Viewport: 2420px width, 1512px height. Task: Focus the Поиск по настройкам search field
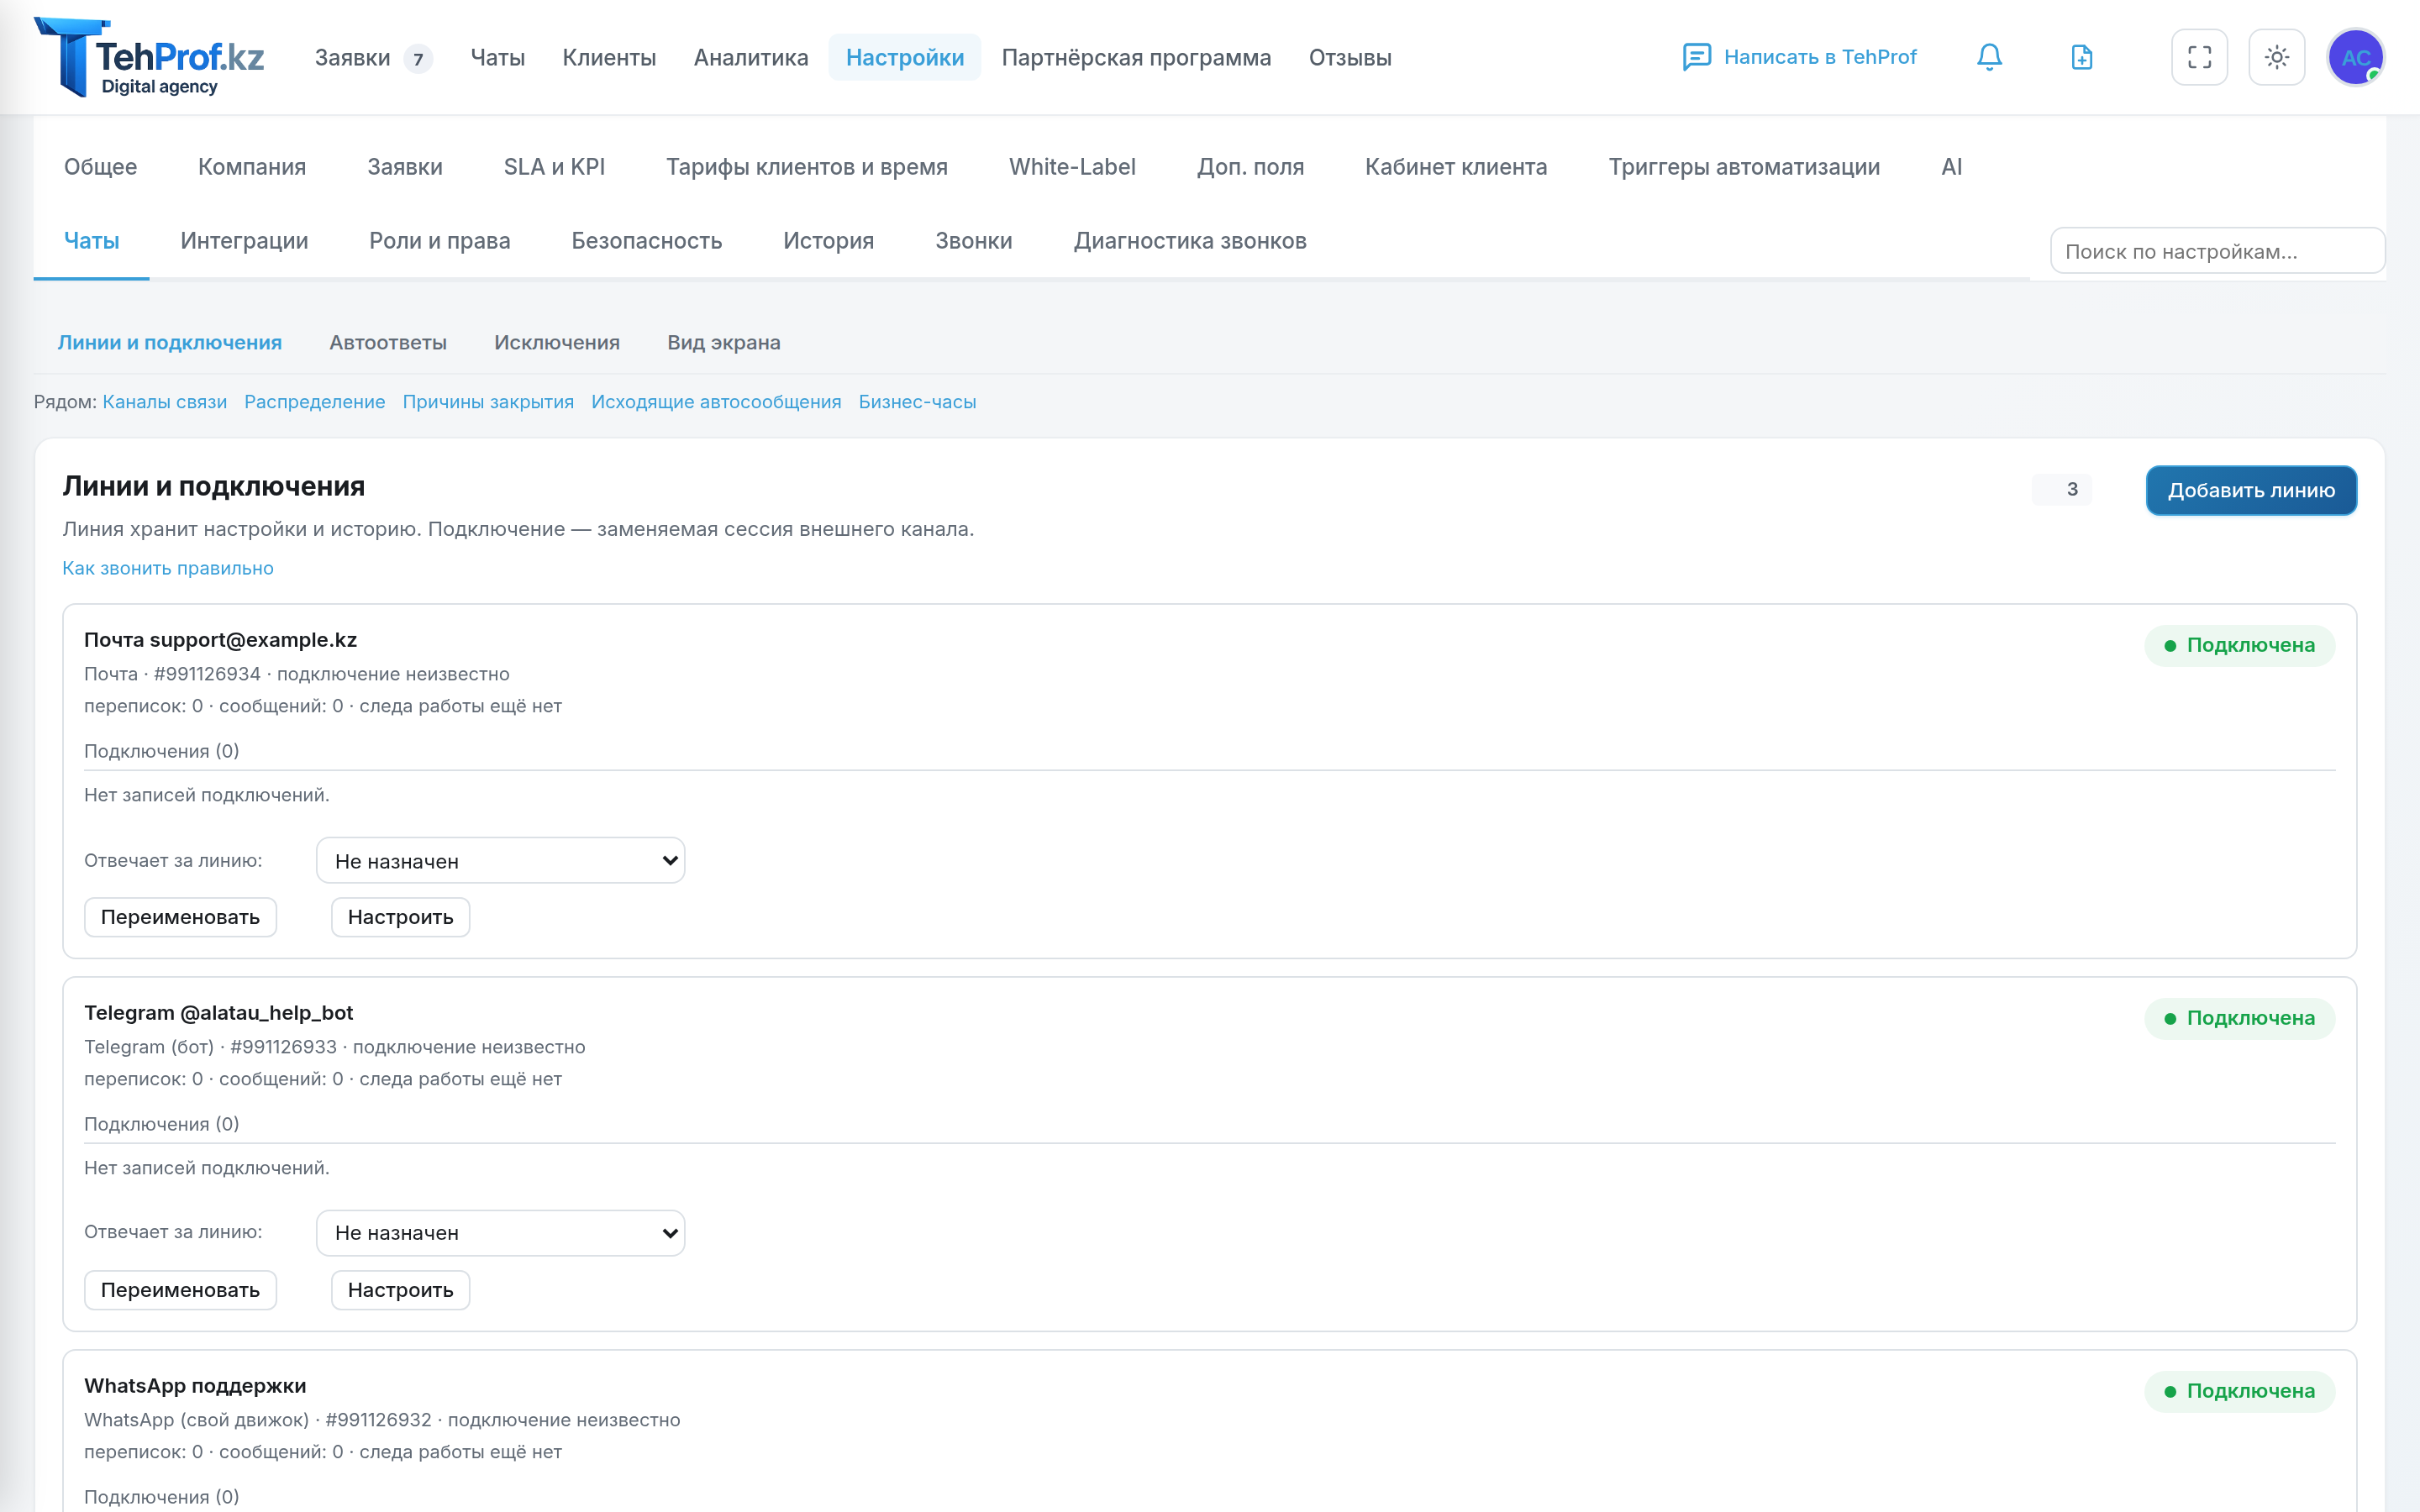pos(2217,251)
